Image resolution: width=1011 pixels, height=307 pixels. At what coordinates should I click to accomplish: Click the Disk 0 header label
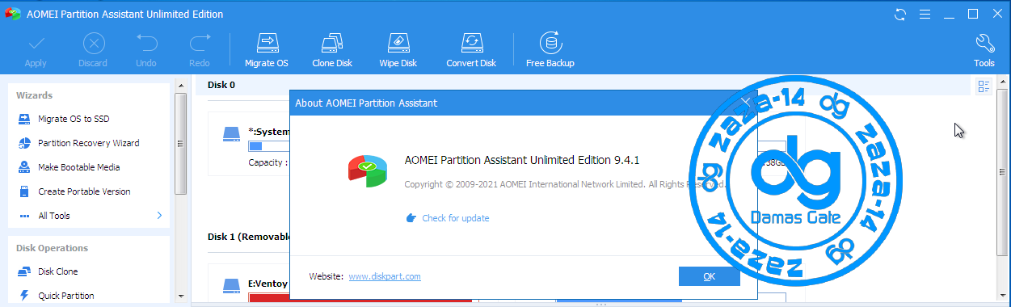[221, 85]
